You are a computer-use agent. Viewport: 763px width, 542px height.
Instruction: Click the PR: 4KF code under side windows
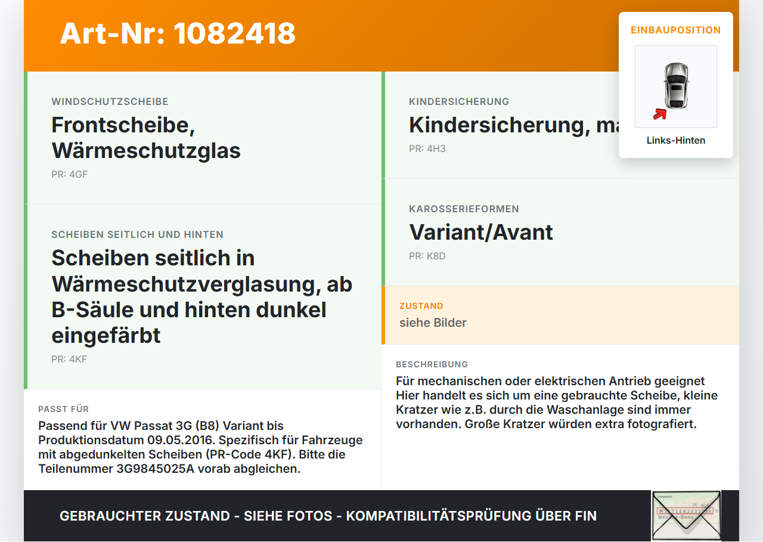pos(69,360)
